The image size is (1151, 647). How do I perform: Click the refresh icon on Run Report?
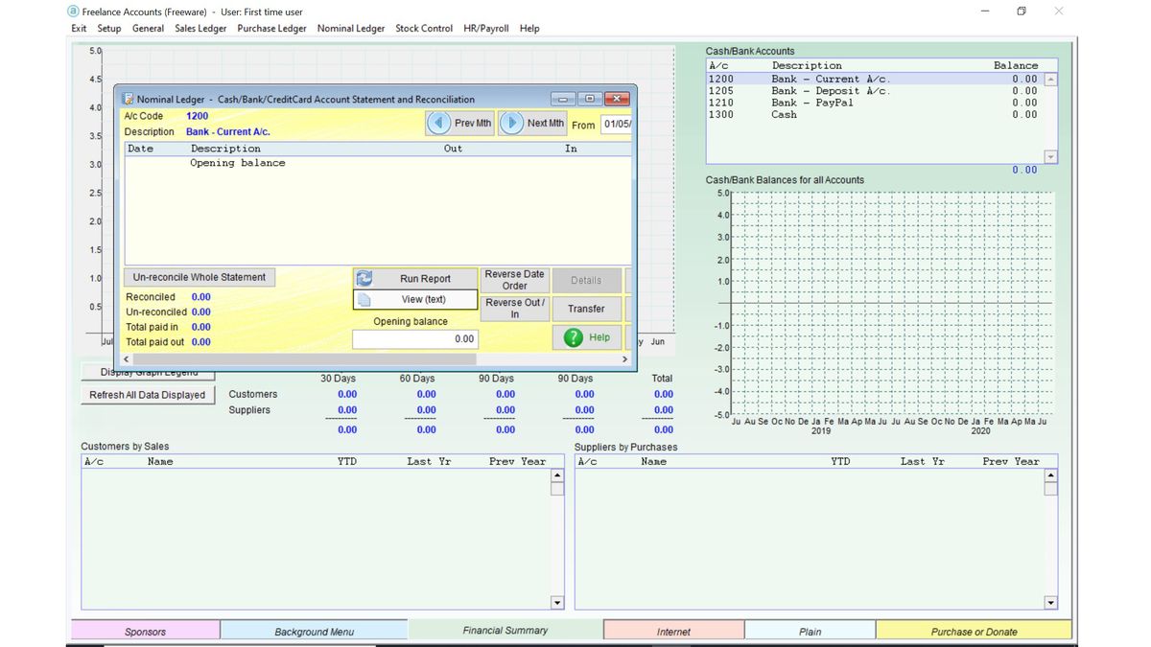365,278
